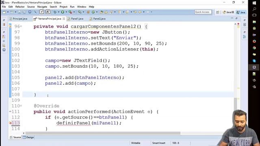Collapse the fold marker at line 110
This screenshot has height=146, width=260.
pos(21,106)
